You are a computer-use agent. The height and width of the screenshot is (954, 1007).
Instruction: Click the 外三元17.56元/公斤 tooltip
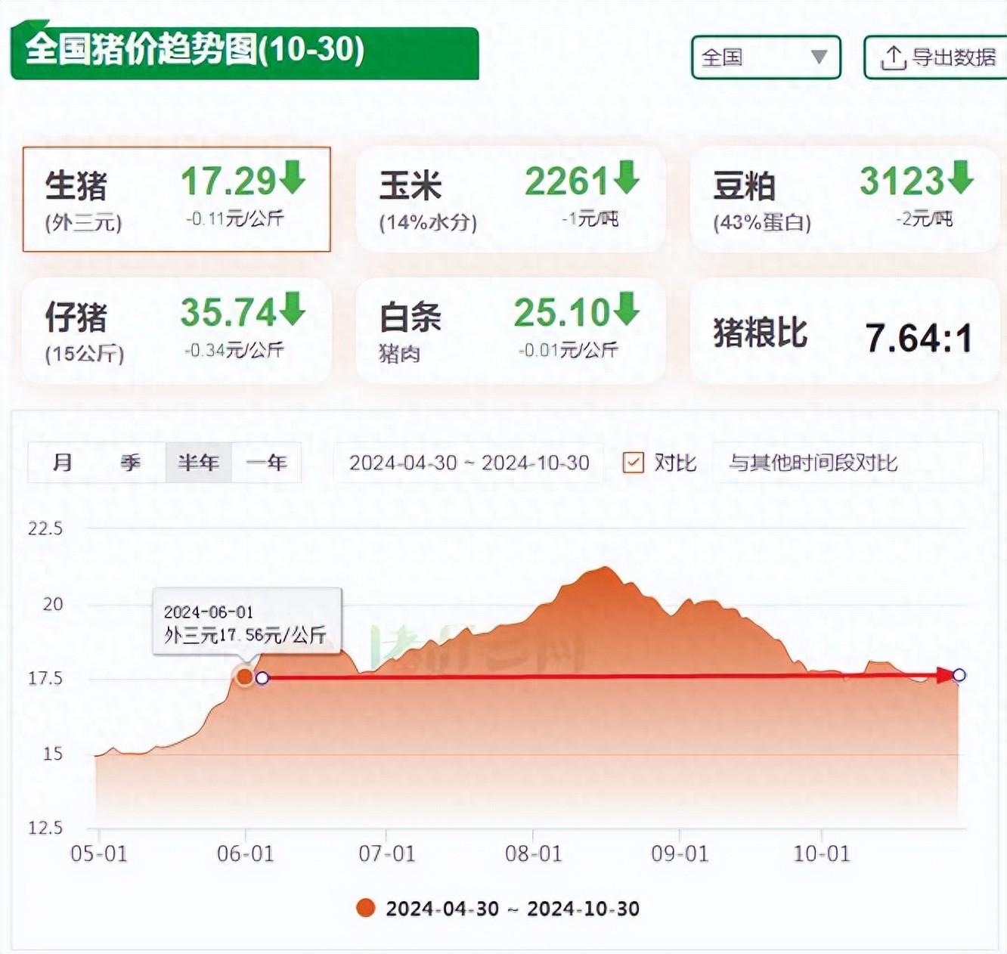click(246, 621)
